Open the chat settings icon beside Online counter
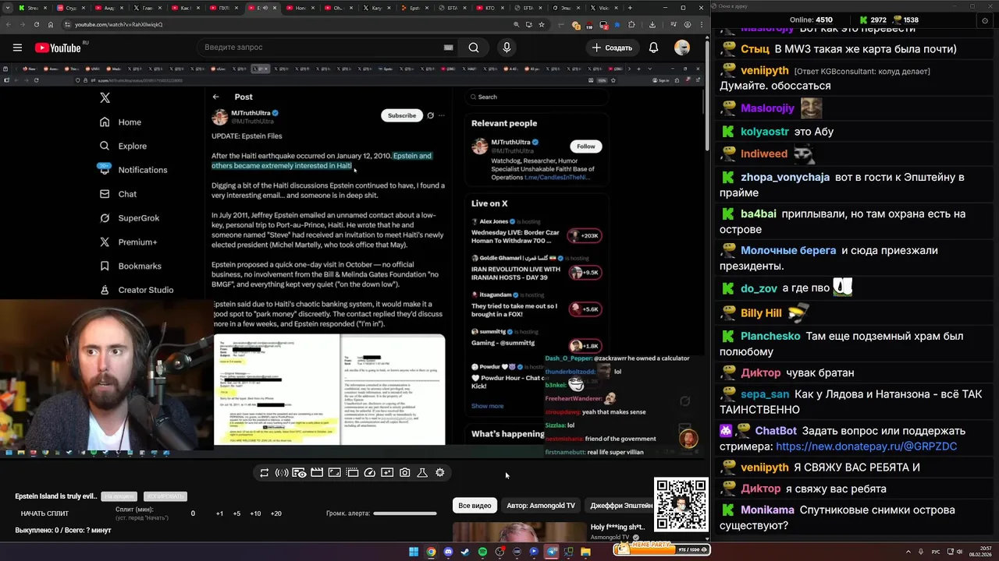999x561 pixels. point(984,20)
